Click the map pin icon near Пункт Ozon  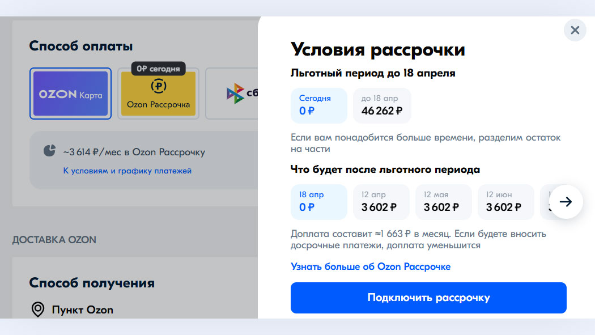point(38,309)
